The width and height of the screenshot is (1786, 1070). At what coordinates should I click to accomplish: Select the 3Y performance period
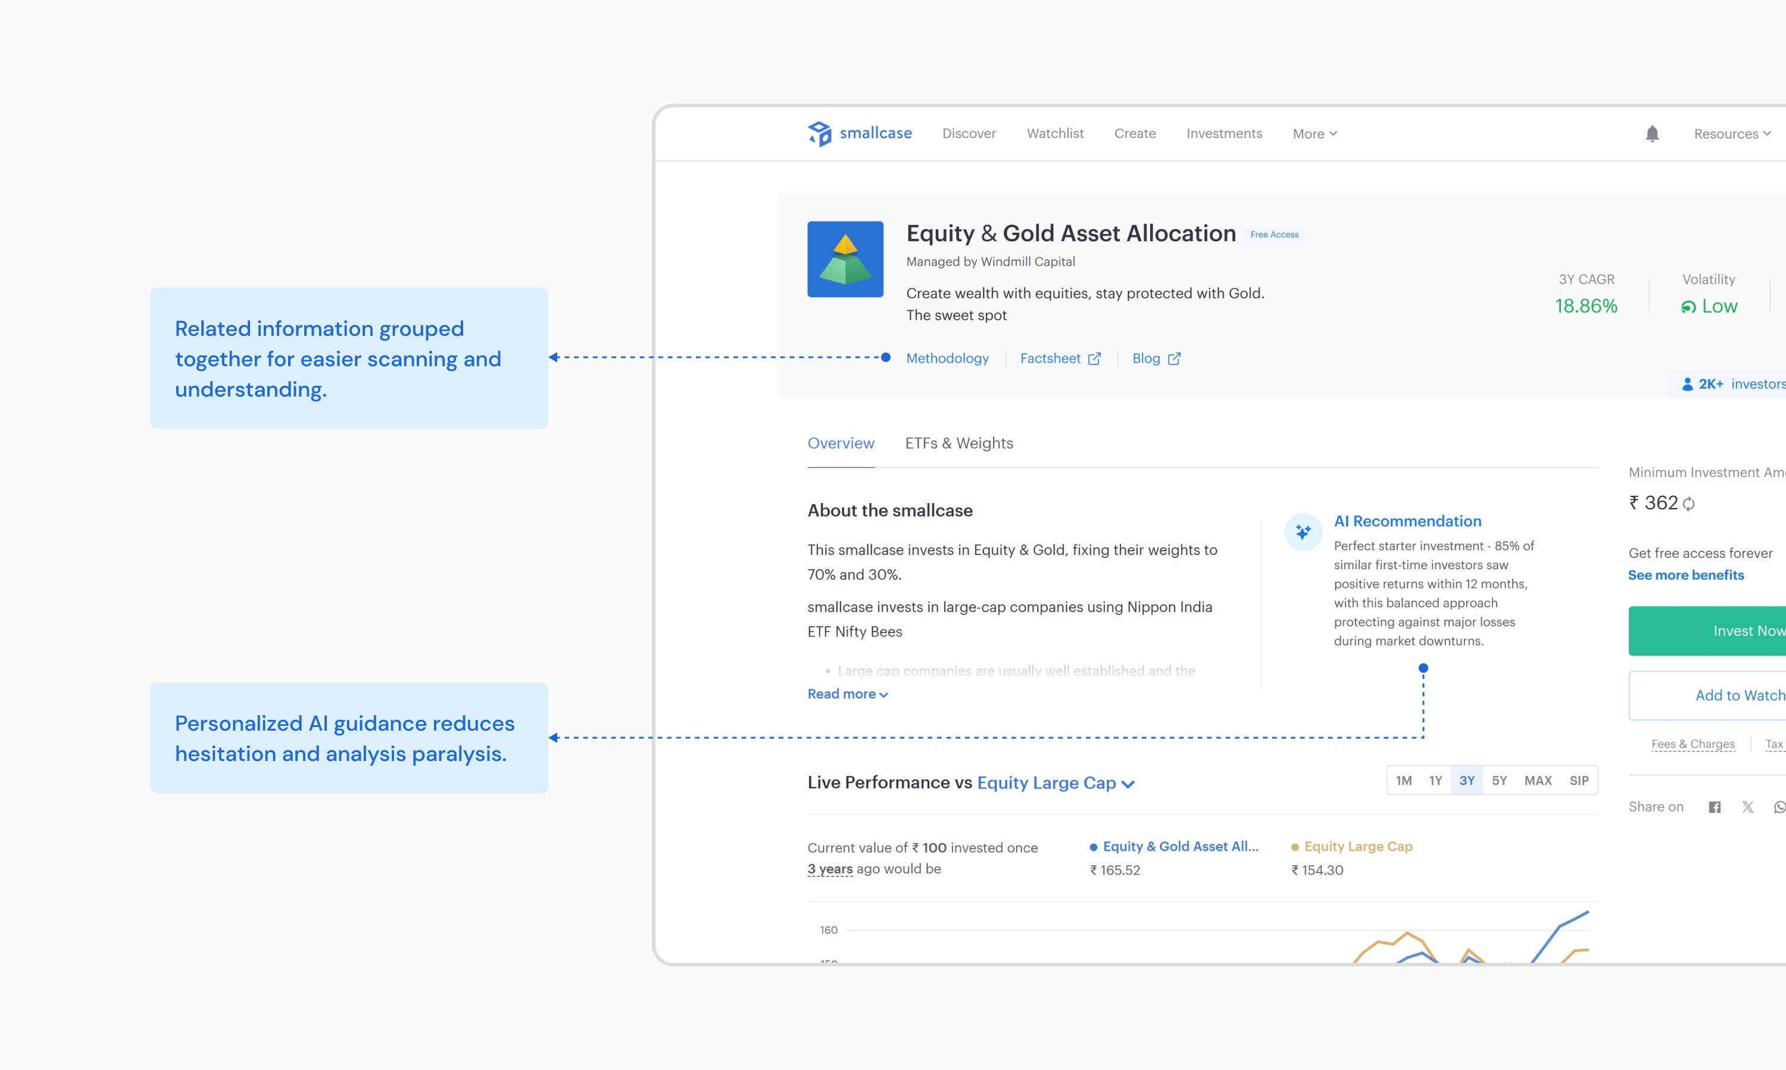1467,781
